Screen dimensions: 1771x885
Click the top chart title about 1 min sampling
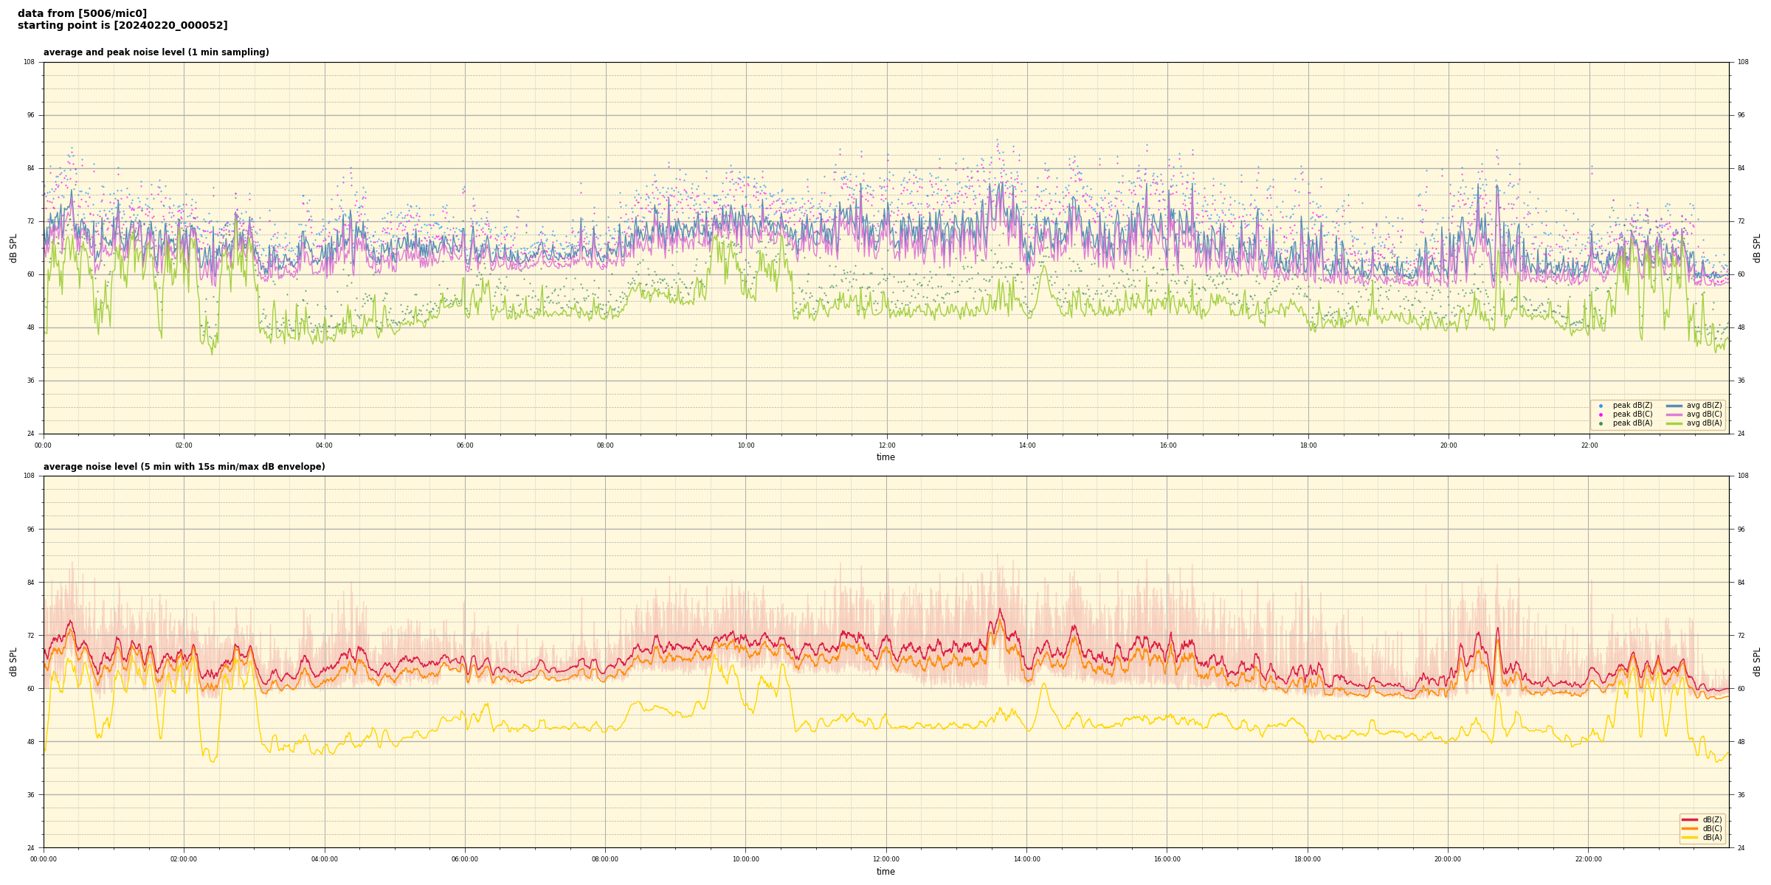point(156,52)
